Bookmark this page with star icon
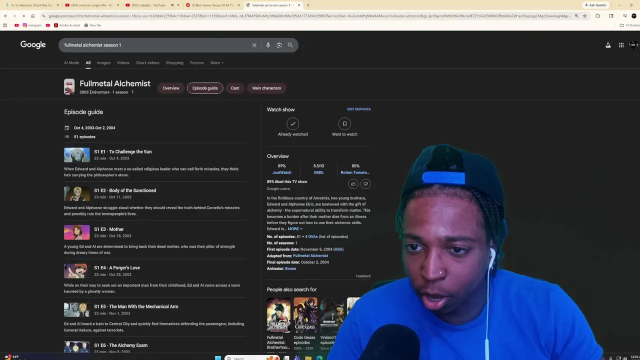This screenshot has width=640, height=360. click(x=584, y=16)
